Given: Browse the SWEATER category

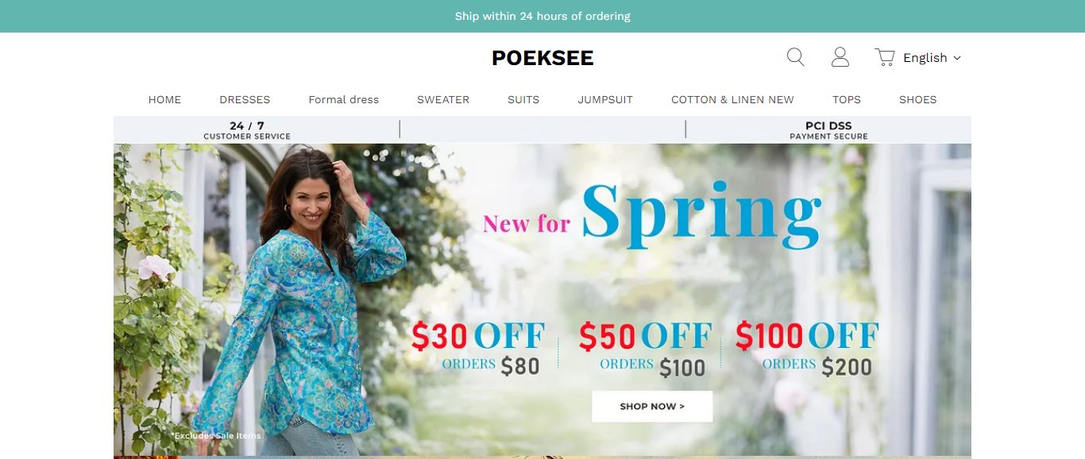Looking at the screenshot, I should click(x=443, y=99).
